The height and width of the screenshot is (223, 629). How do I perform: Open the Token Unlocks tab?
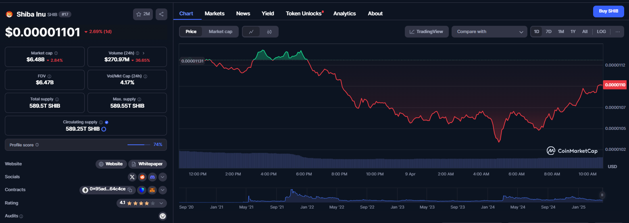click(x=304, y=13)
